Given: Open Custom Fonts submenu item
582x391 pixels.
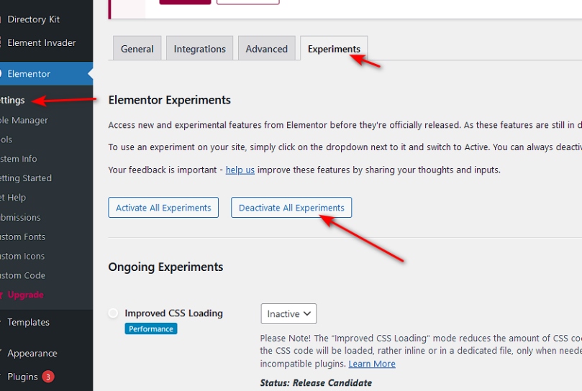Looking at the screenshot, I should (x=22, y=236).
